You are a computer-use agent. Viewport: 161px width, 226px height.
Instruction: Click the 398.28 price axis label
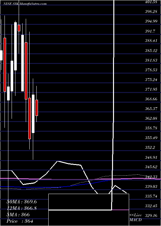151,12
